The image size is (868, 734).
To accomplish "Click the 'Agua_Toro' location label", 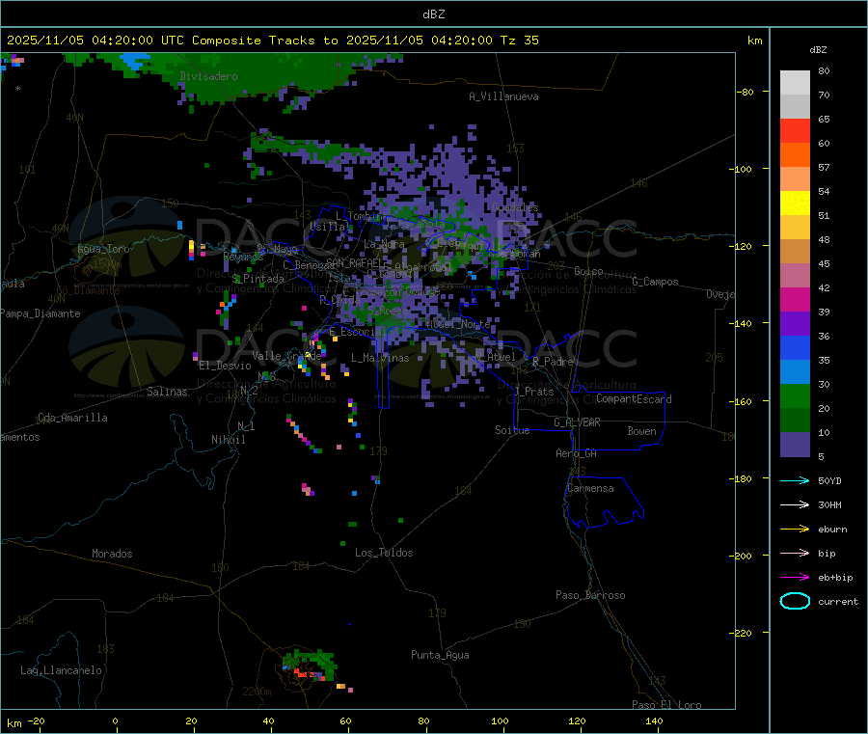I will pyautogui.click(x=103, y=249).
